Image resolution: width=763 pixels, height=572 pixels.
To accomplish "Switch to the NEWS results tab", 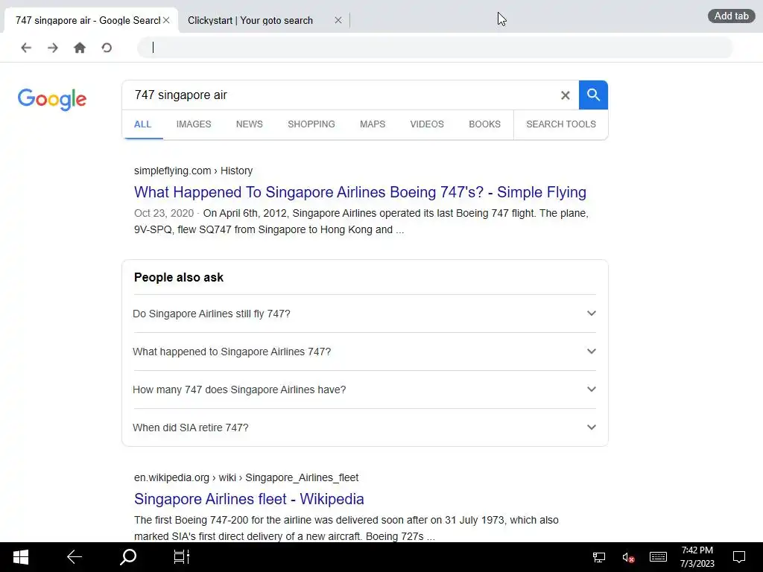I will click(x=249, y=124).
